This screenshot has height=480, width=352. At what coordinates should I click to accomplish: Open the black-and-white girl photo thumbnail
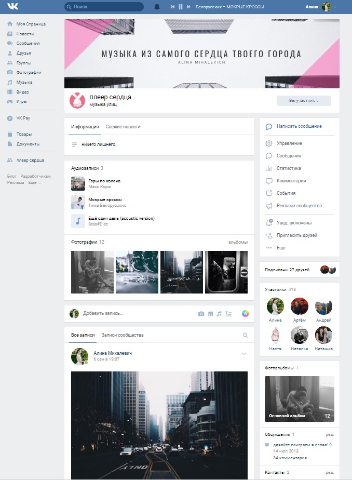pyautogui.click(x=92, y=272)
